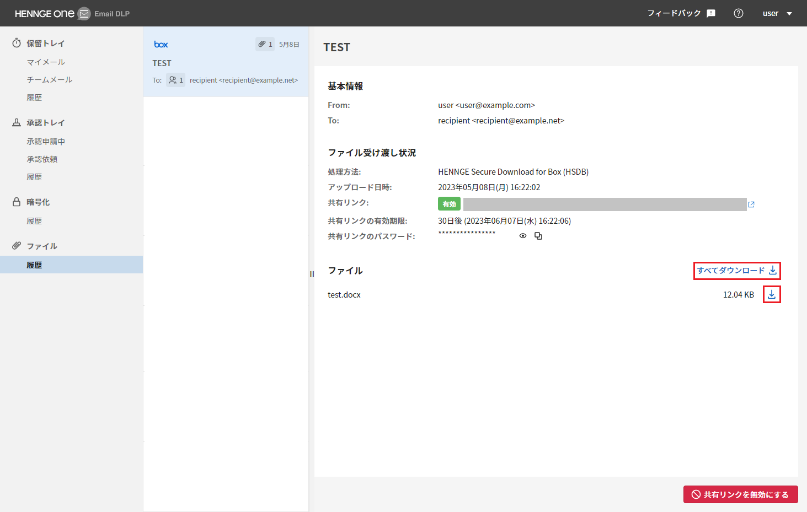Click the feedback speech bubble icon
Viewport: 807px width, 512px height.
(711, 13)
